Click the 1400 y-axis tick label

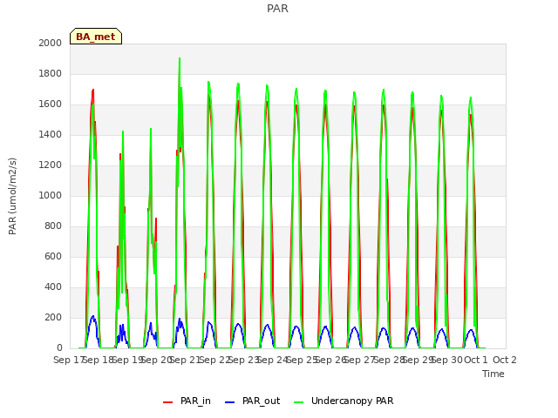pos(51,134)
